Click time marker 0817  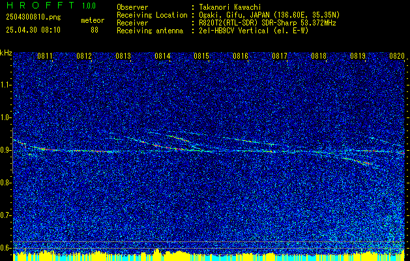(x=280, y=55)
